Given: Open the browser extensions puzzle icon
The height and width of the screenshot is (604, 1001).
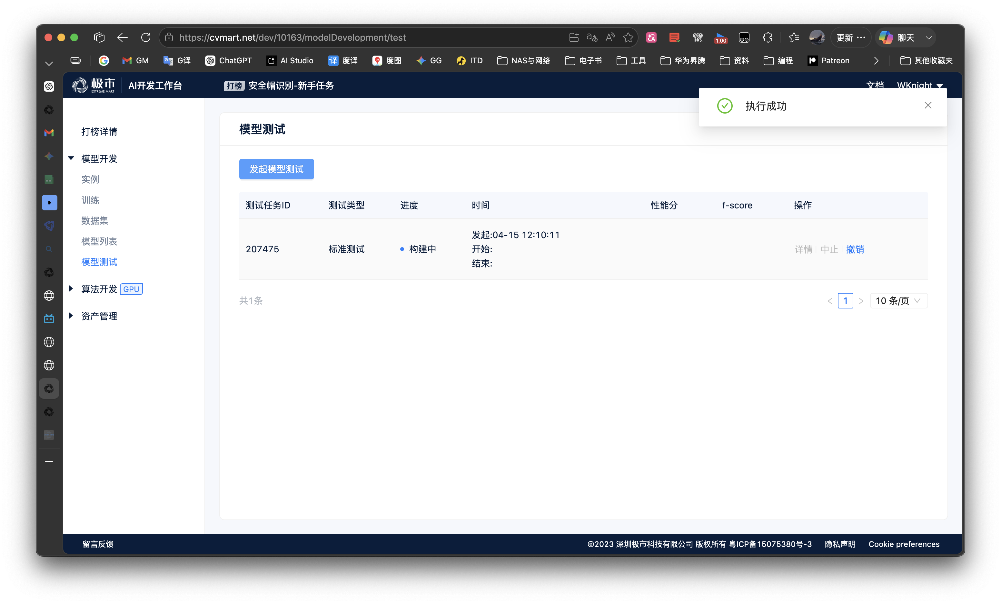Looking at the screenshot, I should [768, 37].
